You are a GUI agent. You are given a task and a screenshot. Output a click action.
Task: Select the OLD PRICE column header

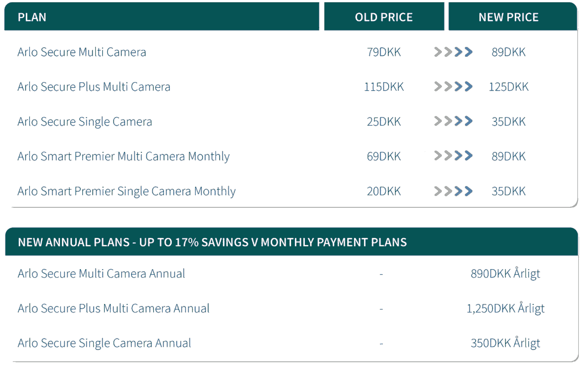pos(384,17)
